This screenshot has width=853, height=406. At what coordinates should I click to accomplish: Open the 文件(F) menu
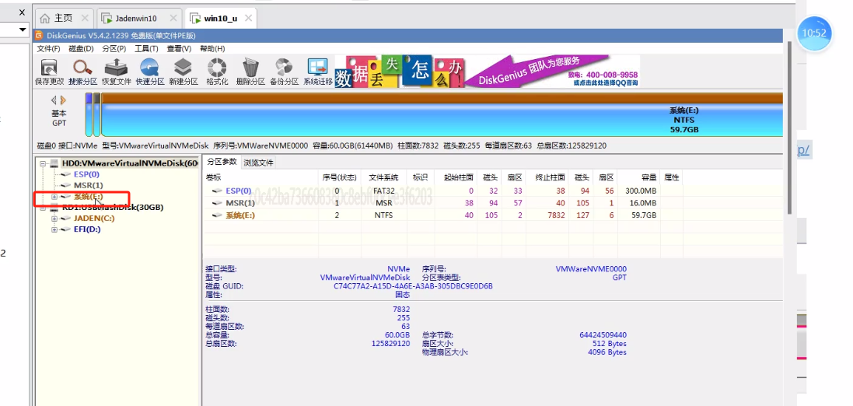[x=48, y=49]
